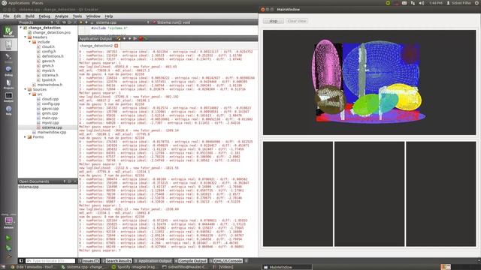Open cloud.cpp in project tree
The height and width of the screenshot is (270, 481).
click(x=50, y=99)
